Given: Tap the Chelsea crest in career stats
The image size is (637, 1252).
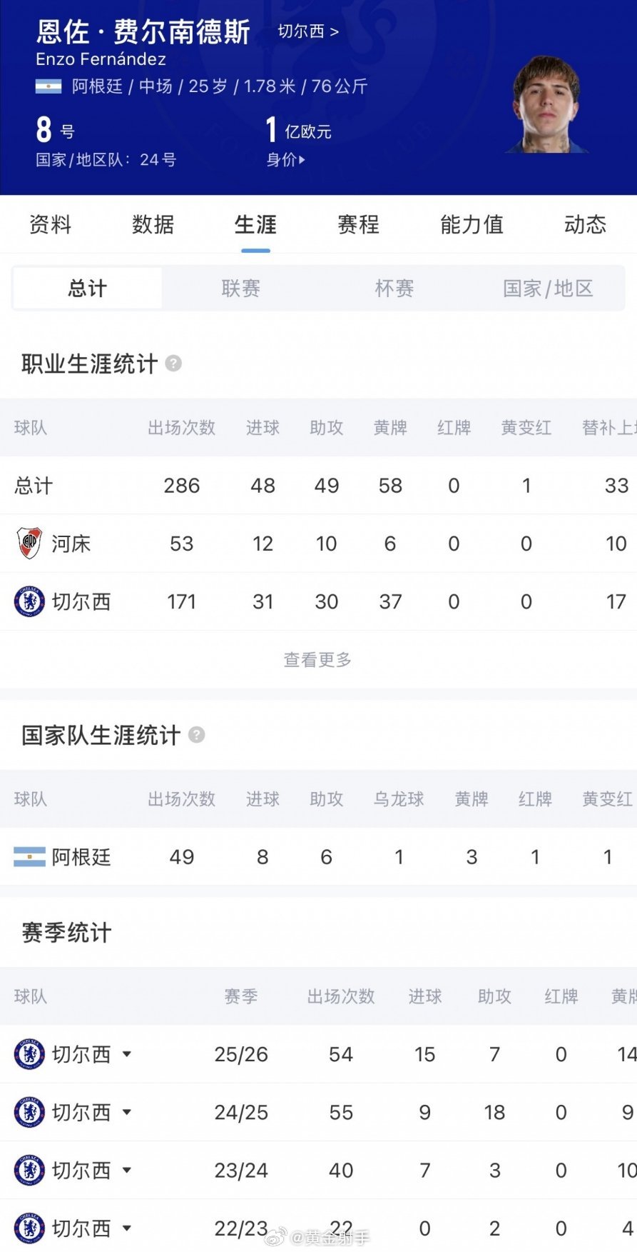Looking at the screenshot, I should coord(29,601).
